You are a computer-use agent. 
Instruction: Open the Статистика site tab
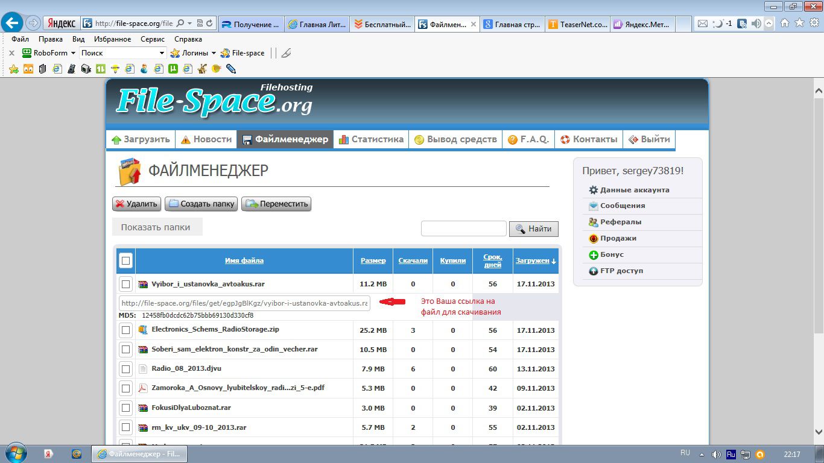tap(371, 139)
